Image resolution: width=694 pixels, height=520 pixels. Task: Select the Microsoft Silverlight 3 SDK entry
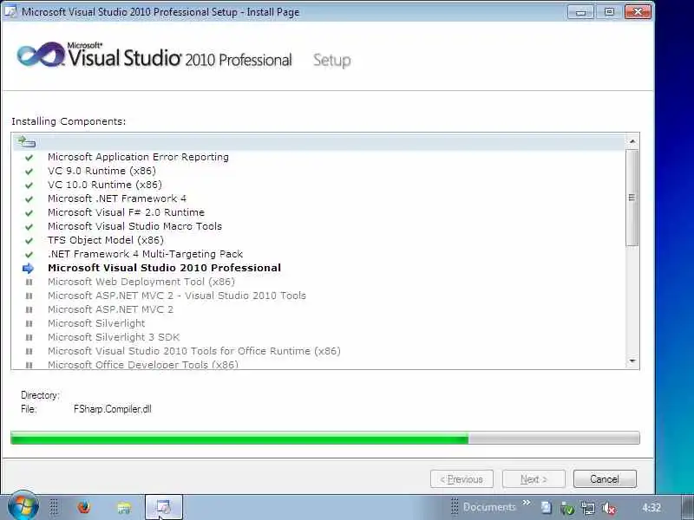click(114, 337)
